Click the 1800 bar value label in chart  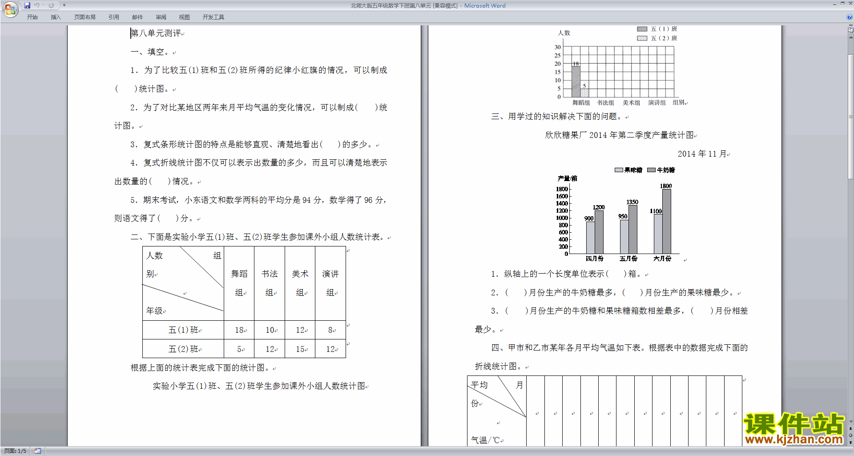click(665, 186)
